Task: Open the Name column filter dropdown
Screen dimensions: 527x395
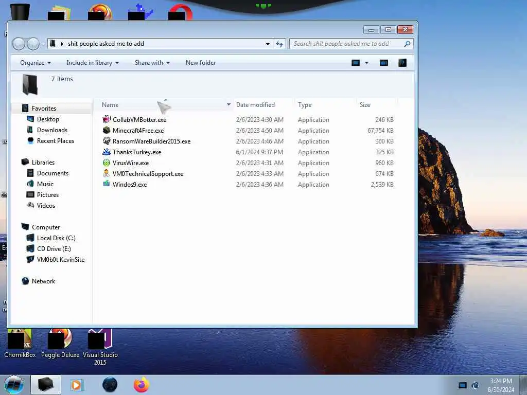Action: pyautogui.click(x=229, y=105)
